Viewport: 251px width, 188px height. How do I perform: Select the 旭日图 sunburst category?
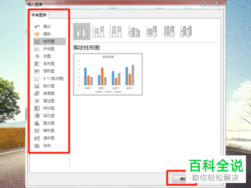click(x=50, y=116)
